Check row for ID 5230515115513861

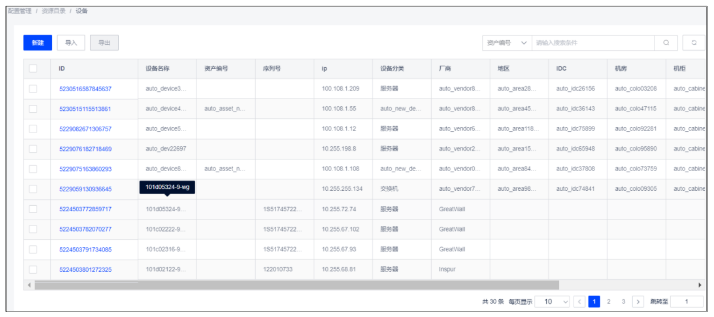(33, 108)
